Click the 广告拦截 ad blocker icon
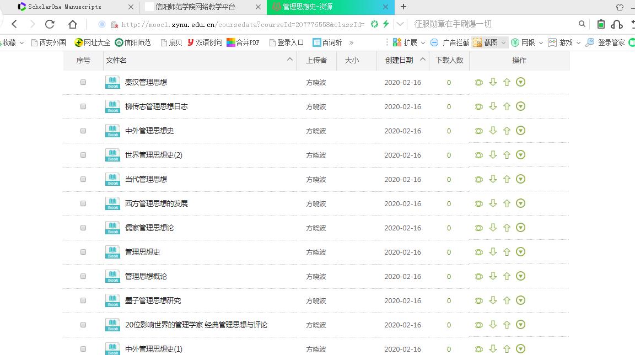The image size is (635, 355). (454, 42)
